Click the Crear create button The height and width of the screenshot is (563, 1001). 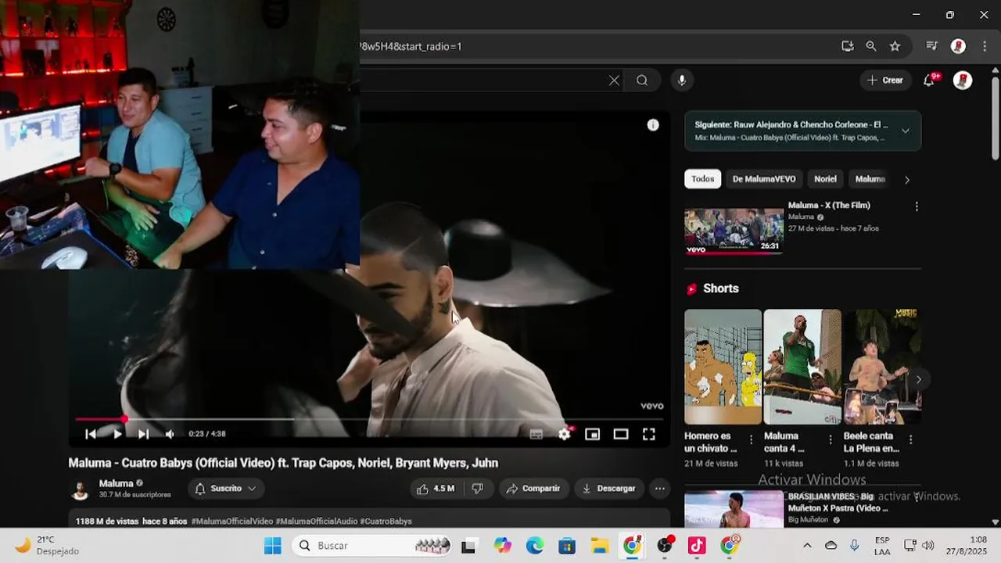[885, 81]
